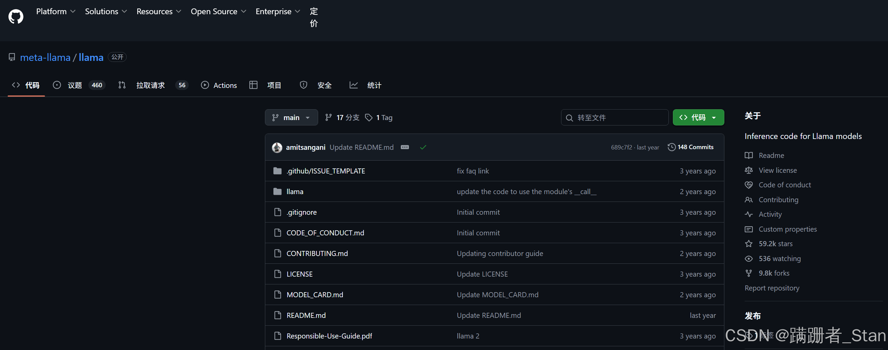Expand the Resources menu
Screen dimensions: 888x350
click(159, 11)
